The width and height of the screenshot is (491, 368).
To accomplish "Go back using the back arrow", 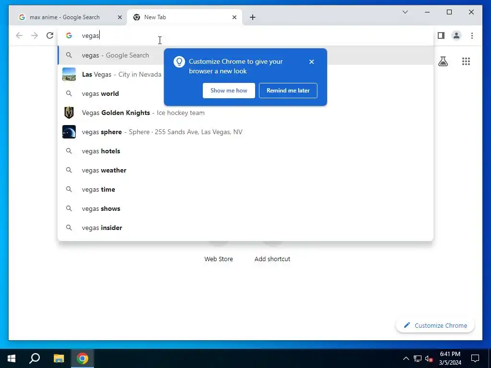I will coord(19,35).
